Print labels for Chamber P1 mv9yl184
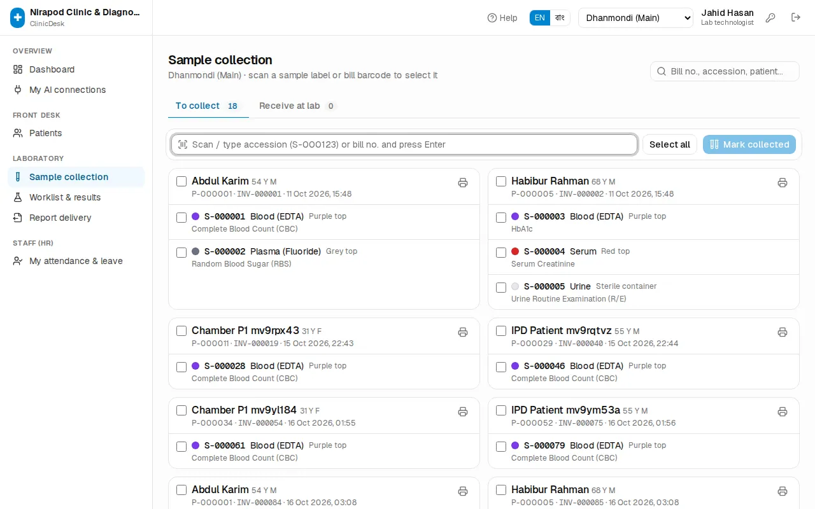Image resolution: width=815 pixels, height=509 pixels. click(463, 412)
